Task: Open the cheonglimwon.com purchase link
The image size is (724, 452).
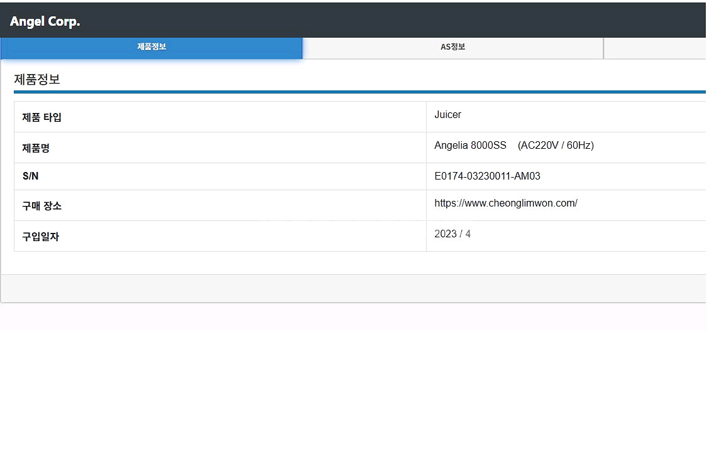Action: [x=505, y=203]
